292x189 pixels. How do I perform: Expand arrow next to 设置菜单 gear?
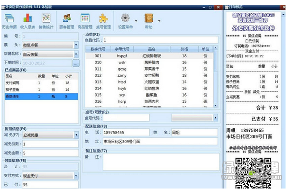(136, 21)
